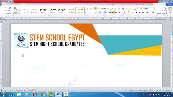173x97 pixels.
Task: Click the word count in the status bar
Action: tap(157, 91)
